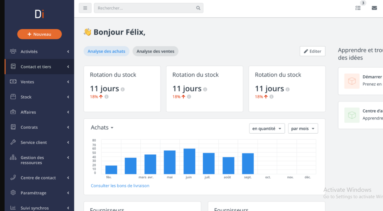The width and height of the screenshot is (383, 211).
Task: Click the Editer button
Action: click(312, 51)
